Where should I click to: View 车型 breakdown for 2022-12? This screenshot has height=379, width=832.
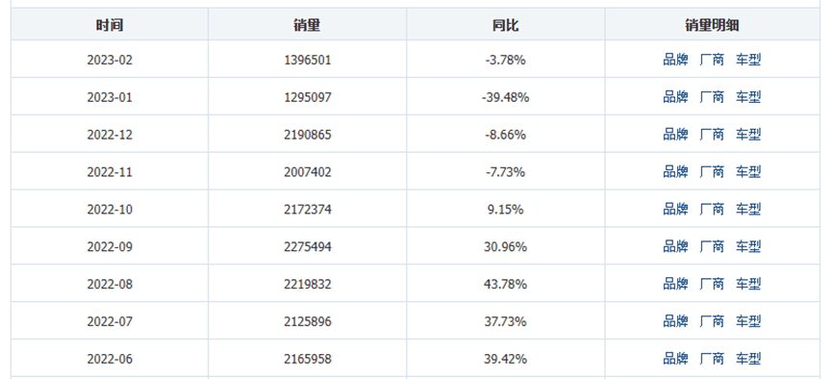(748, 135)
